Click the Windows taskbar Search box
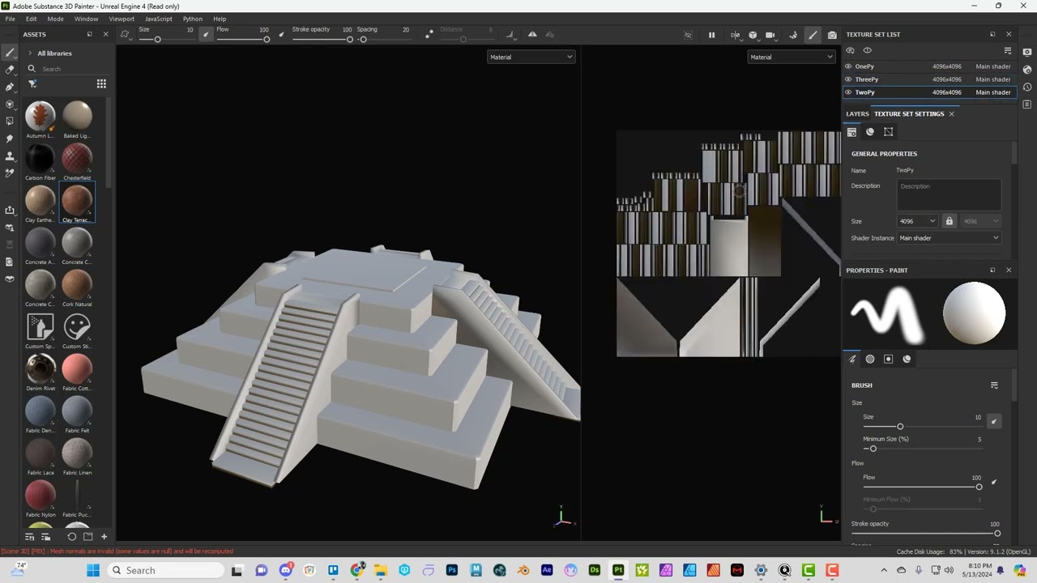Image resolution: width=1037 pixels, height=583 pixels. 166,570
